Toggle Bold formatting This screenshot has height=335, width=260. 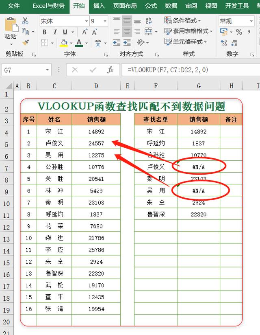coord(44,32)
